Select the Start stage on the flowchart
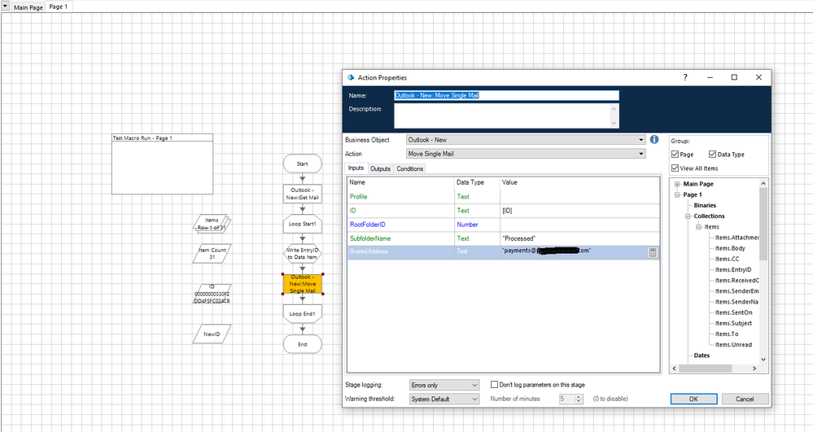Screen dimensions: 813x432 coord(302,164)
